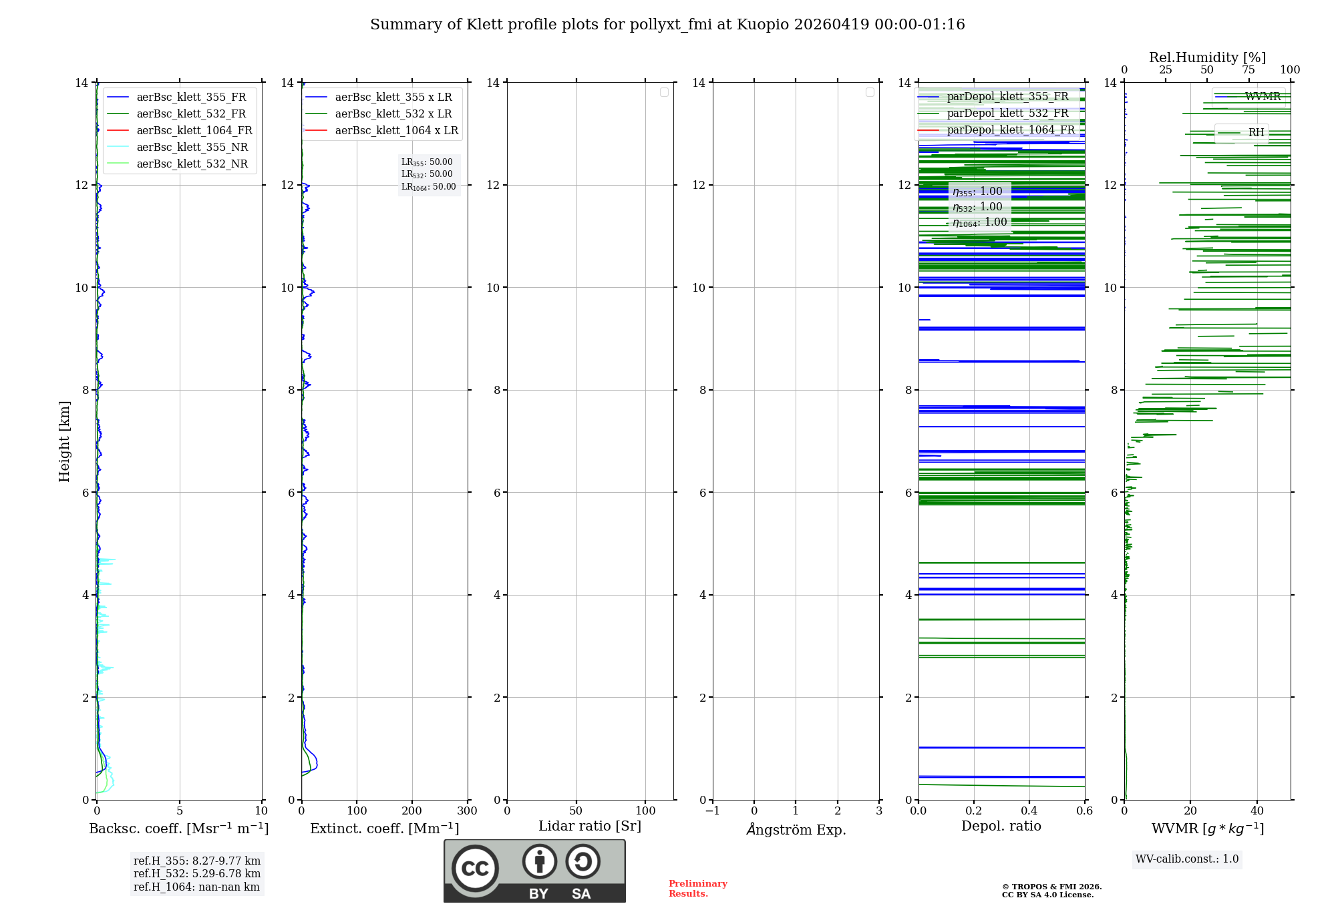This screenshot has height=908, width=1336.
Task: Click the aerBsc_klett_1064_FR legend entry
Action: 194,130
